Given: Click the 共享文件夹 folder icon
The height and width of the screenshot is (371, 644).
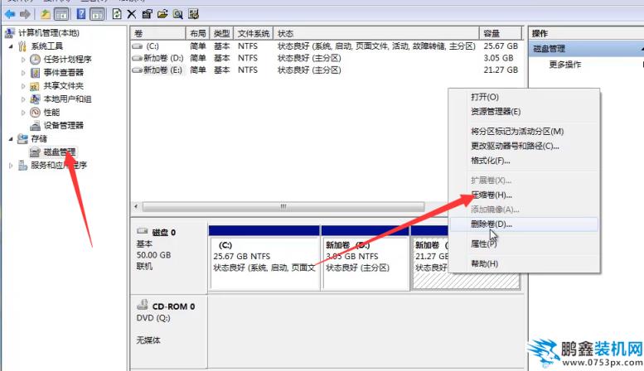Looking at the screenshot, I should [x=35, y=86].
